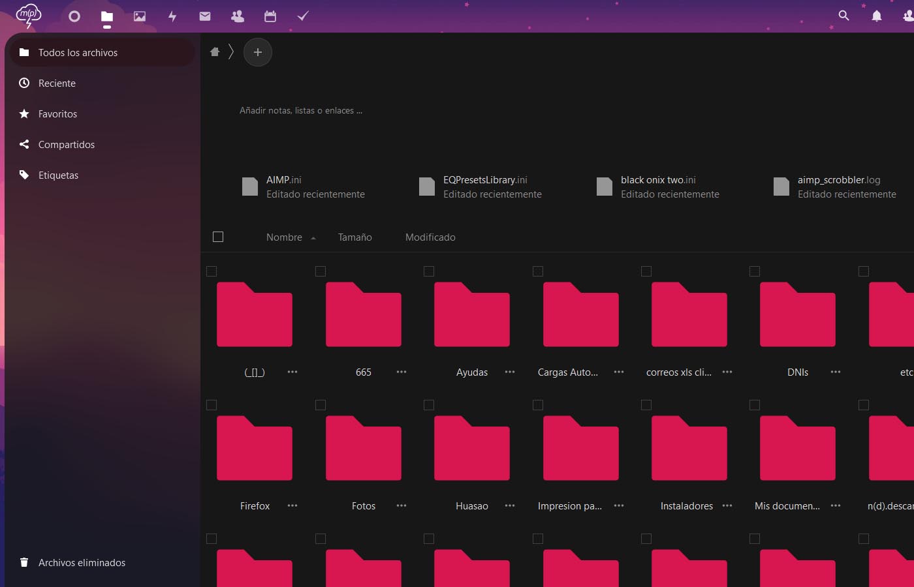Open the Cargas Auto... folder icon

click(x=581, y=314)
